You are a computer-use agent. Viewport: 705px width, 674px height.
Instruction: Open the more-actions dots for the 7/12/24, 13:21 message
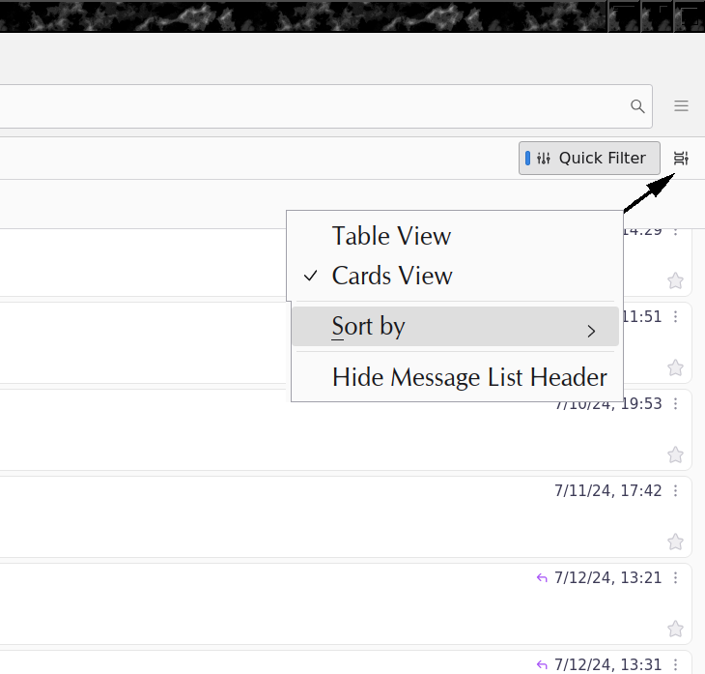[x=676, y=578]
